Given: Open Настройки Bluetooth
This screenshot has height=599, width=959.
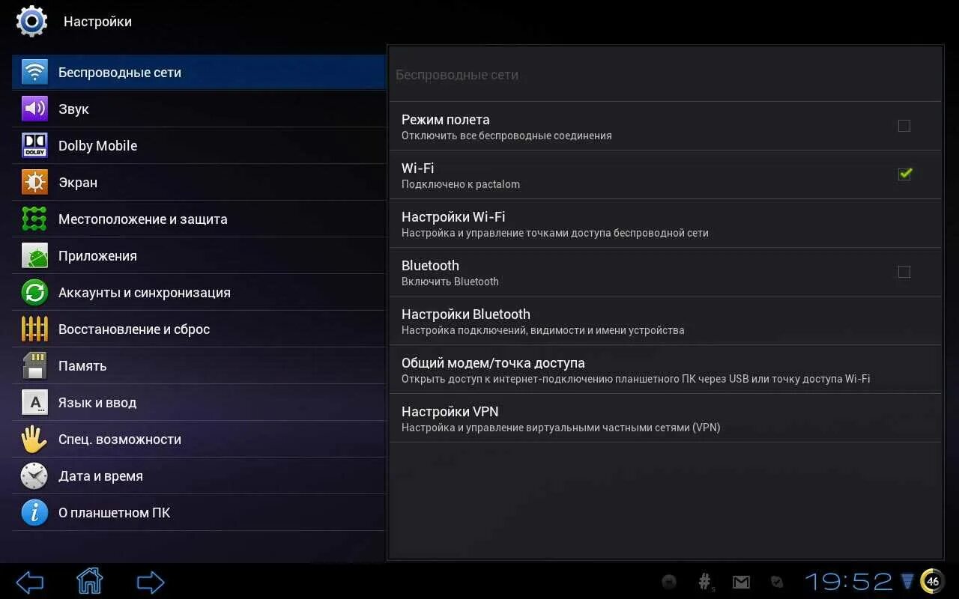Looking at the screenshot, I should point(665,320).
